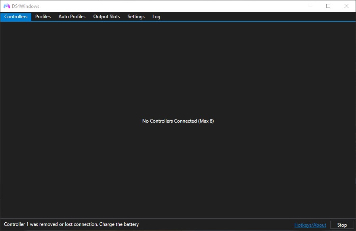Screen dimensions: 356x231
Task: Click the blue accent line under the tab bar
Action: (178, 21)
